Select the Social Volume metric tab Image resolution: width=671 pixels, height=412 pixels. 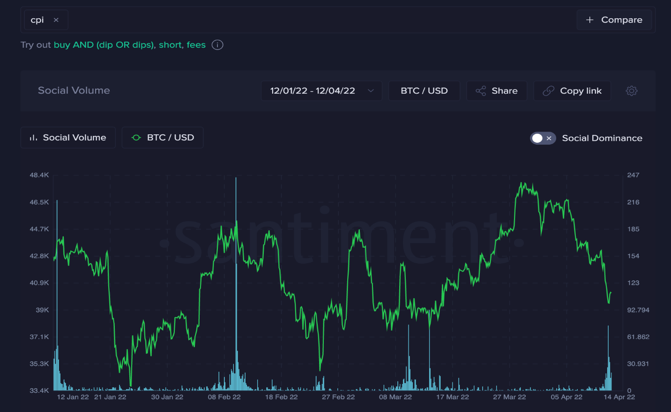coord(74,138)
